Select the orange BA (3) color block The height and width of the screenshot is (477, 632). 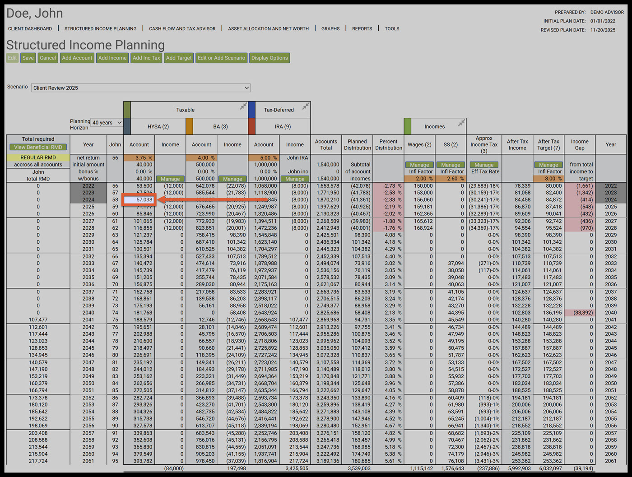pyautogui.click(x=190, y=126)
